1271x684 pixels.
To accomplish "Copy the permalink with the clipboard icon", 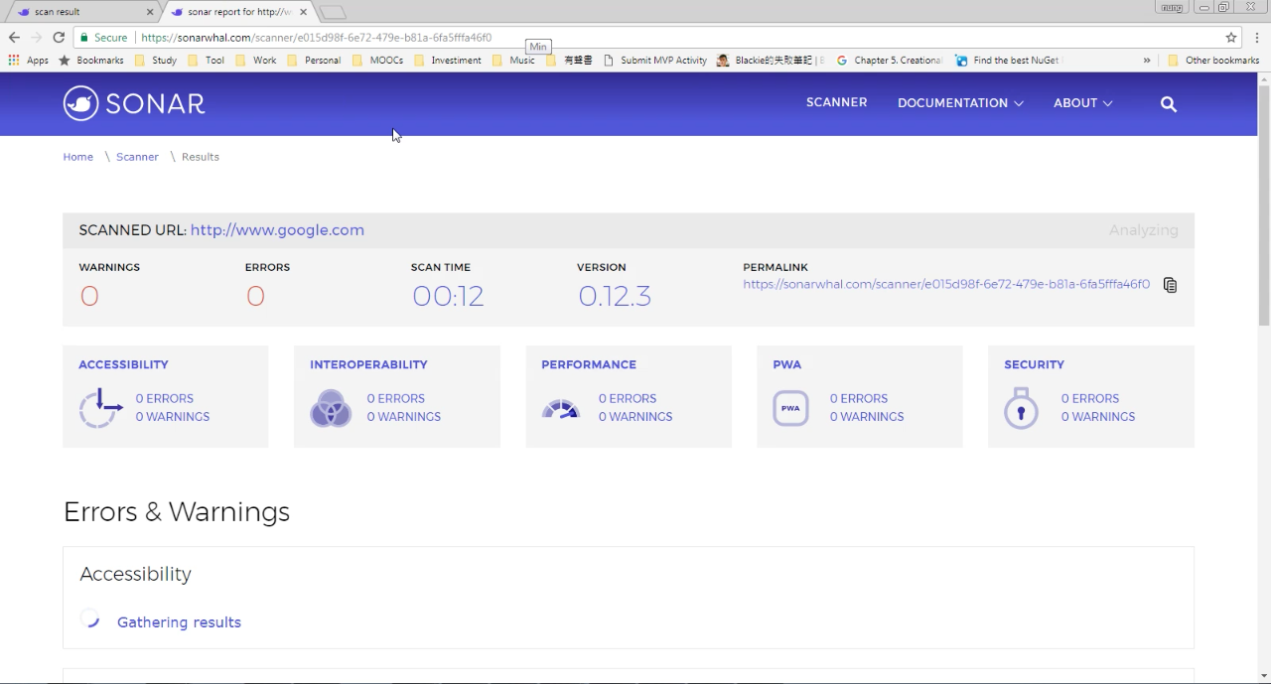I will click(x=1170, y=285).
